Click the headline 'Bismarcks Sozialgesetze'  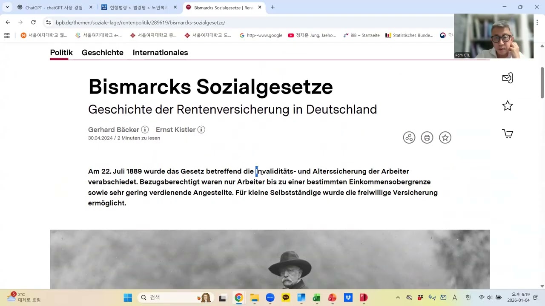pyautogui.click(x=210, y=87)
